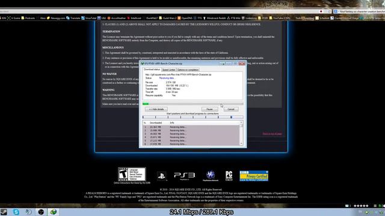The image size is (385, 216).
Task: Click the download URL text in dialog
Action: (178, 74)
